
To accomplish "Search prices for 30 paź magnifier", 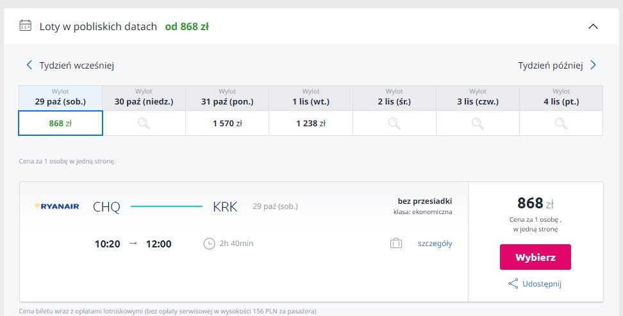I will (144, 123).
